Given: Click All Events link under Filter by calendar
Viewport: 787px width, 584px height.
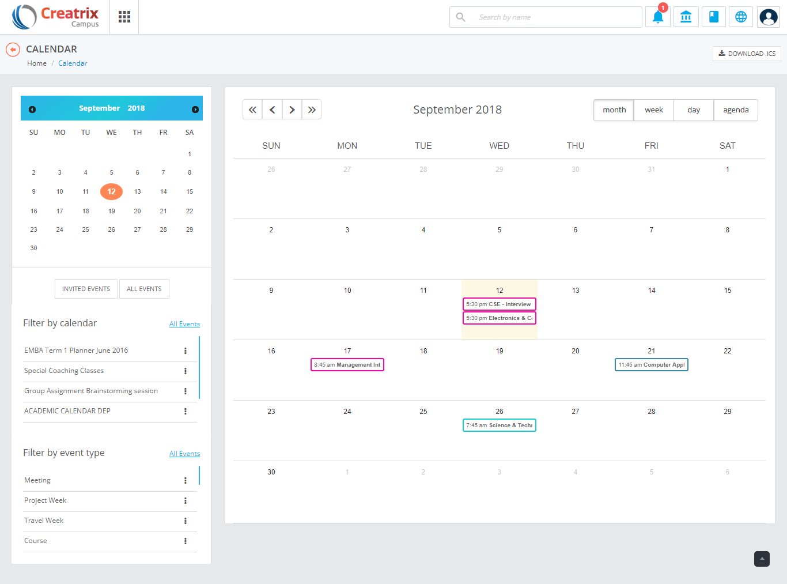Looking at the screenshot, I should pos(184,324).
